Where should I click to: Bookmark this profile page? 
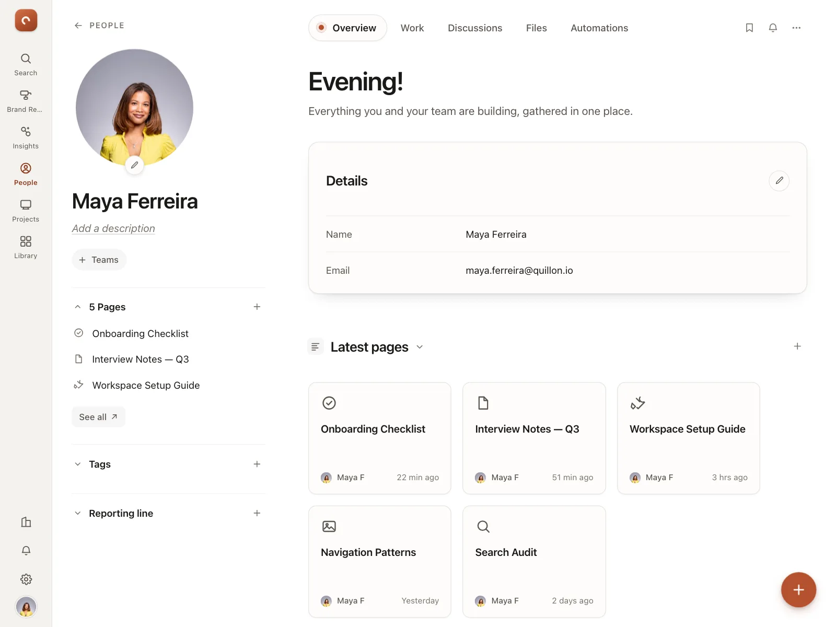tap(749, 28)
